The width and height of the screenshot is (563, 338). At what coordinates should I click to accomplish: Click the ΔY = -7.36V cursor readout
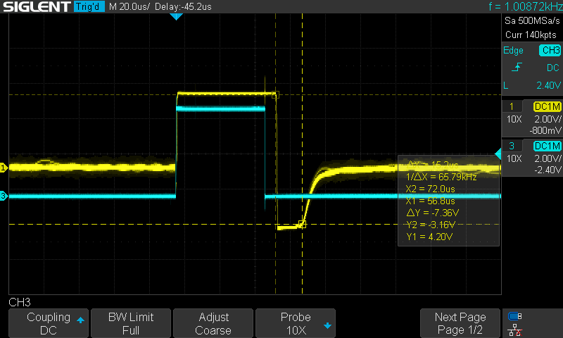[432, 213]
